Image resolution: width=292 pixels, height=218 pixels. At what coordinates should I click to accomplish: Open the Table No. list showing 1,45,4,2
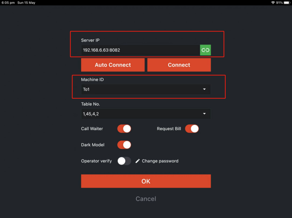click(141, 114)
